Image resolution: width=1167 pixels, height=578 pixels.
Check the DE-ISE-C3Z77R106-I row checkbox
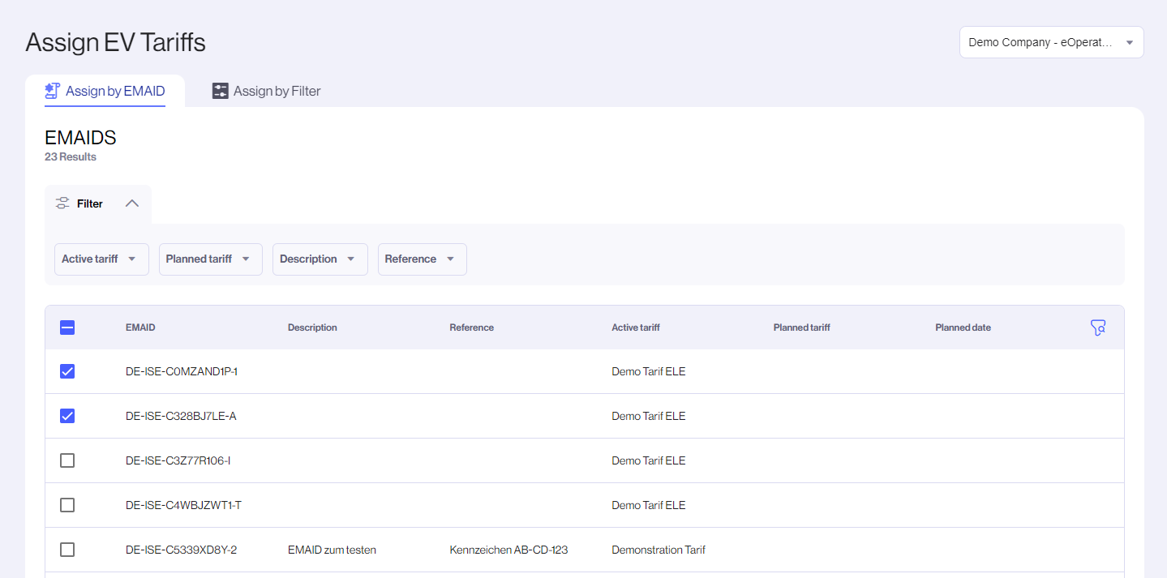pos(67,460)
